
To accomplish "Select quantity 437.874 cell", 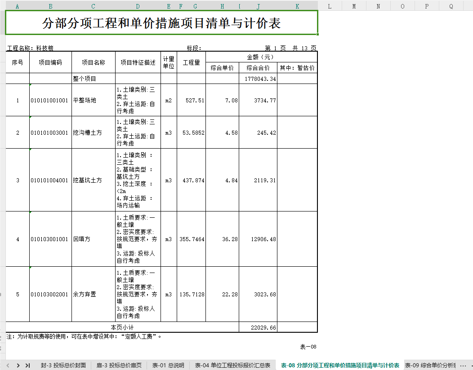I will (x=191, y=180).
